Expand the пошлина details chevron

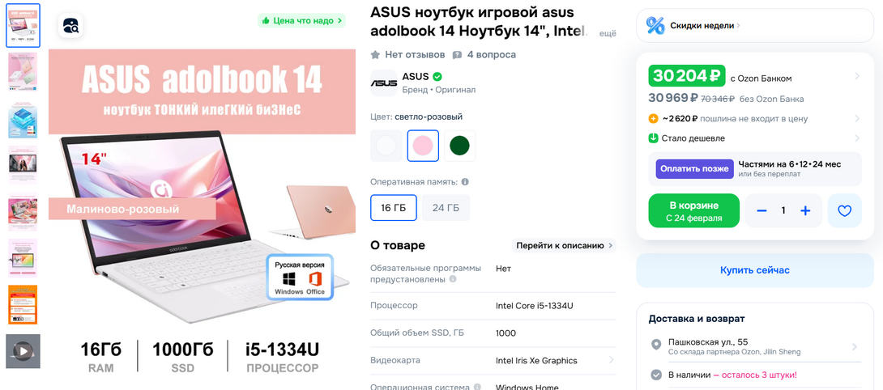pos(857,119)
